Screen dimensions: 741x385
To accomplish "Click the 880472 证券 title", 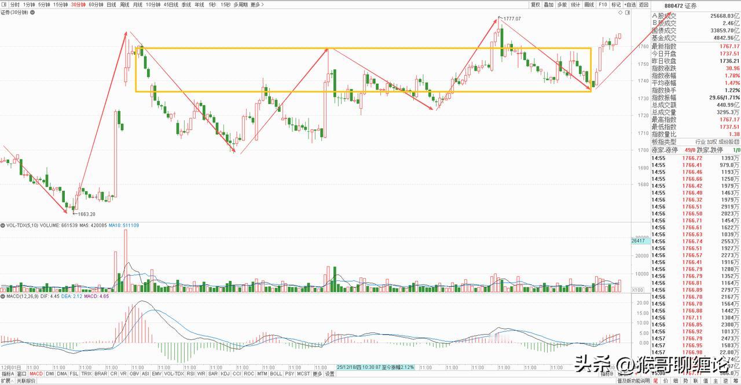I will 681,5.
